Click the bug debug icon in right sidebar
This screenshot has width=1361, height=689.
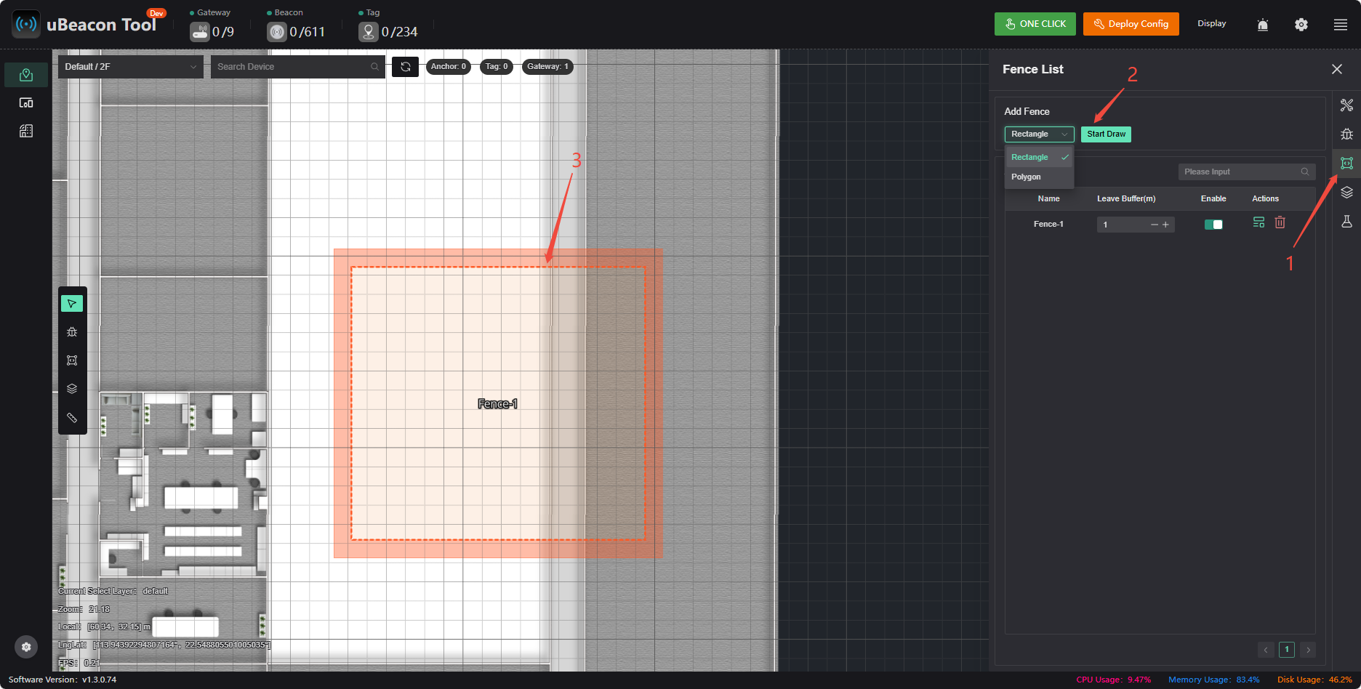pos(1346,134)
